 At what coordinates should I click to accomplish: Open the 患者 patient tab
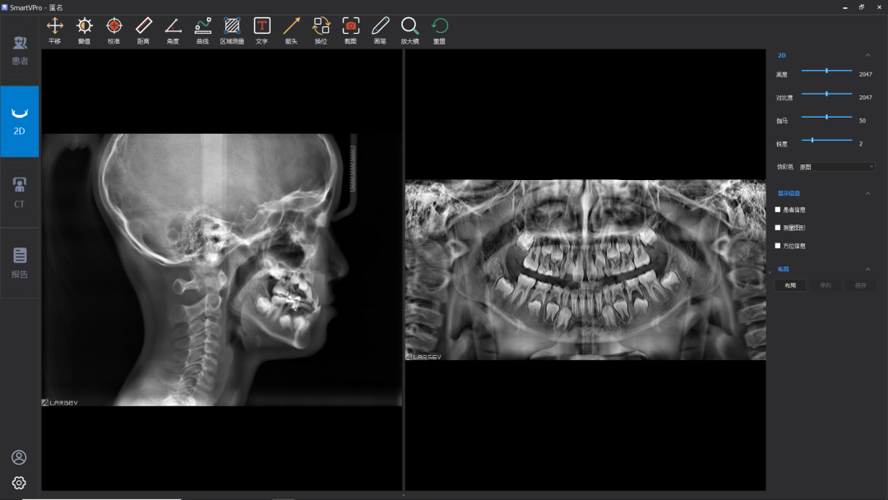click(x=20, y=50)
